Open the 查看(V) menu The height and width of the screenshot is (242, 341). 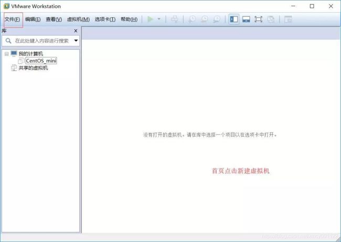point(54,19)
